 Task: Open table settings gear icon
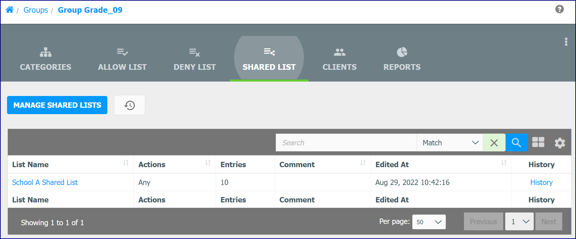[x=560, y=143]
